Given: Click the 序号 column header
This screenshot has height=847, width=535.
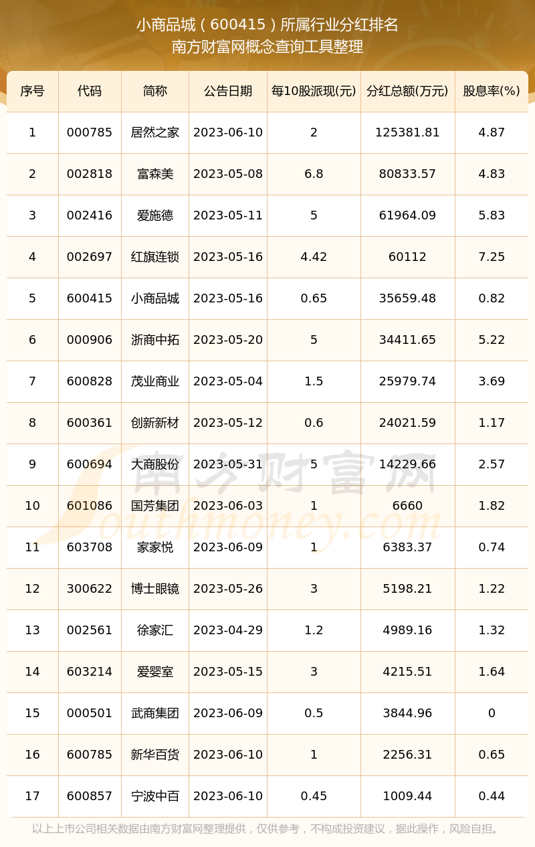Looking at the screenshot, I should 32,91.
